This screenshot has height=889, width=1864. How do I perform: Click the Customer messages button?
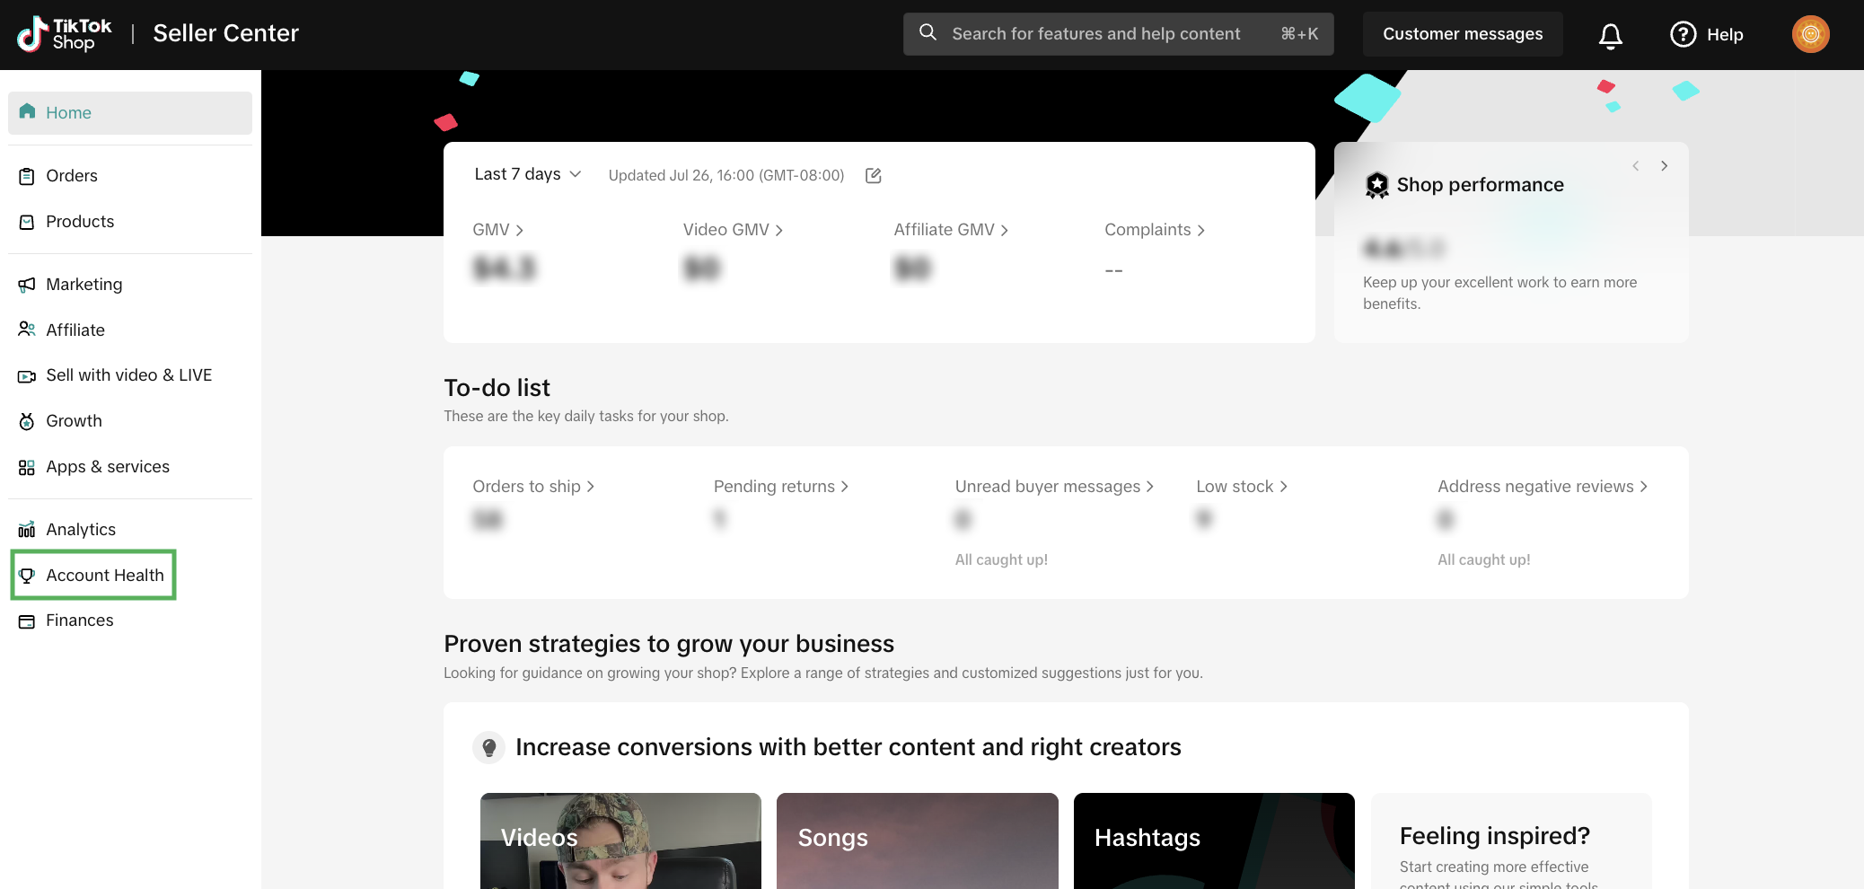click(x=1462, y=34)
